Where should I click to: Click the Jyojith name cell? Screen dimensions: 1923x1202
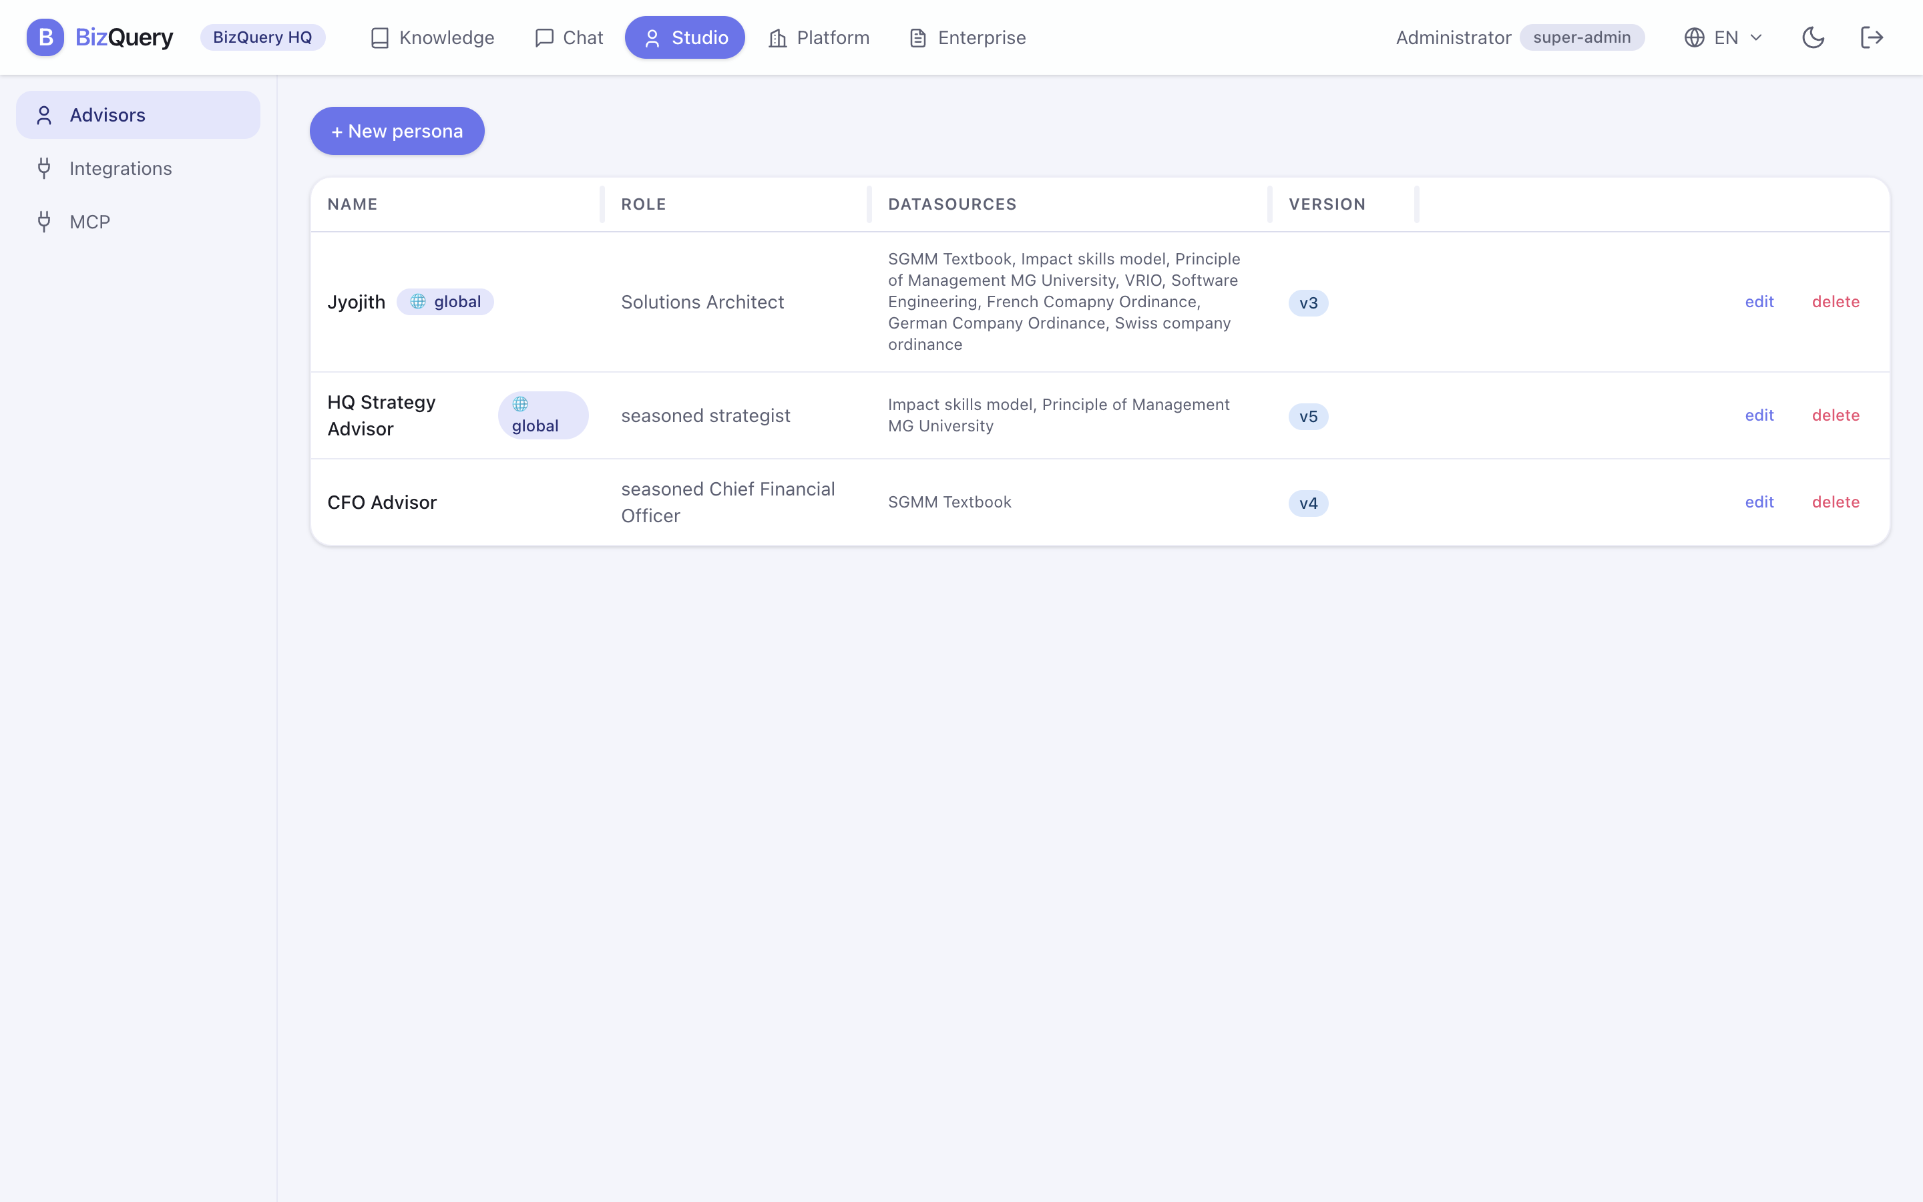click(356, 302)
